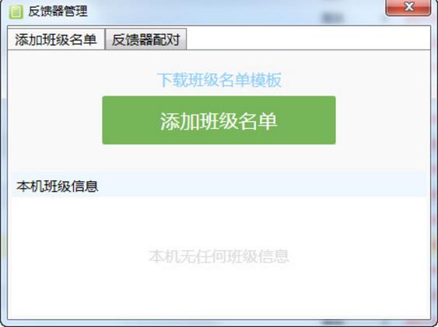438x327 pixels.
Task: Select the 添加班级名单 tab
Action: click(56, 40)
